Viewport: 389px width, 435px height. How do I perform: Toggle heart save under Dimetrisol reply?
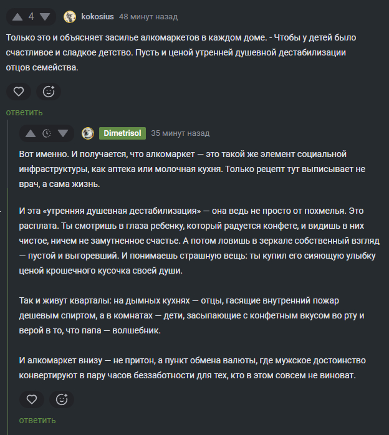coord(31,399)
